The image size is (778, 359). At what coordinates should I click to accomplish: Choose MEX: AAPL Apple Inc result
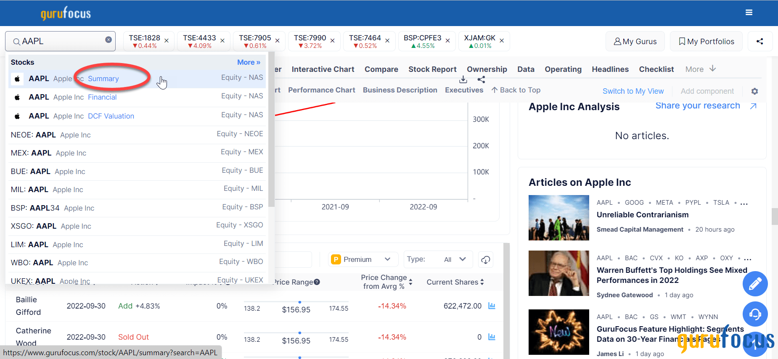click(137, 153)
